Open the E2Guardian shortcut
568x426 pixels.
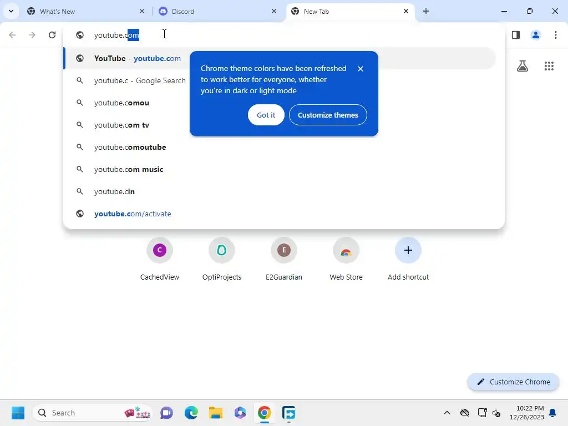pyautogui.click(x=283, y=258)
